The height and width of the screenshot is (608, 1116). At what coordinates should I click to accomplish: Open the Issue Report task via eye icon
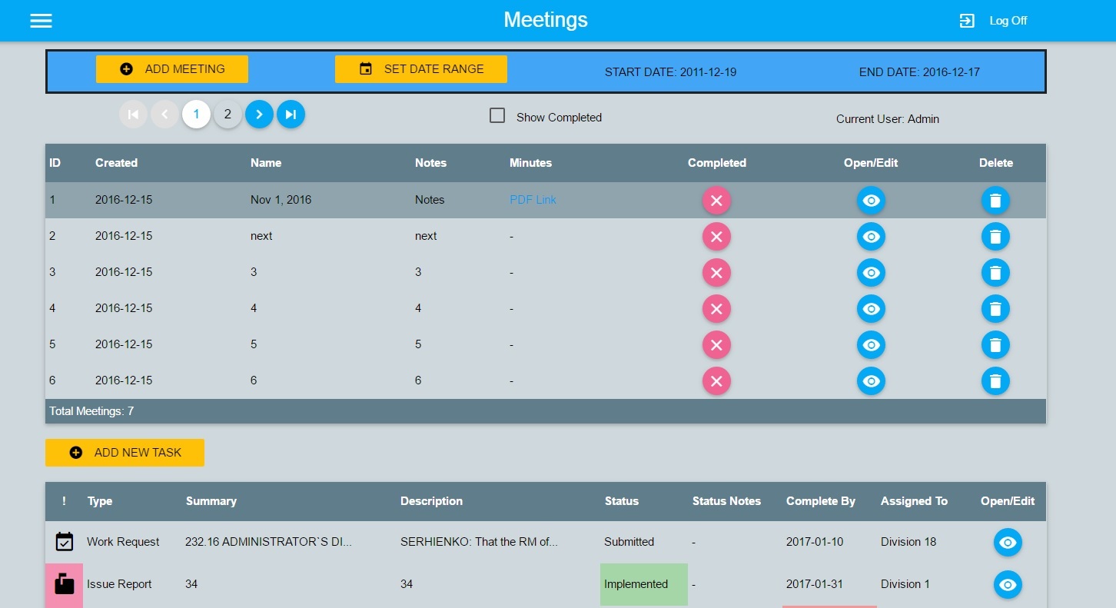coord(1008,585)
